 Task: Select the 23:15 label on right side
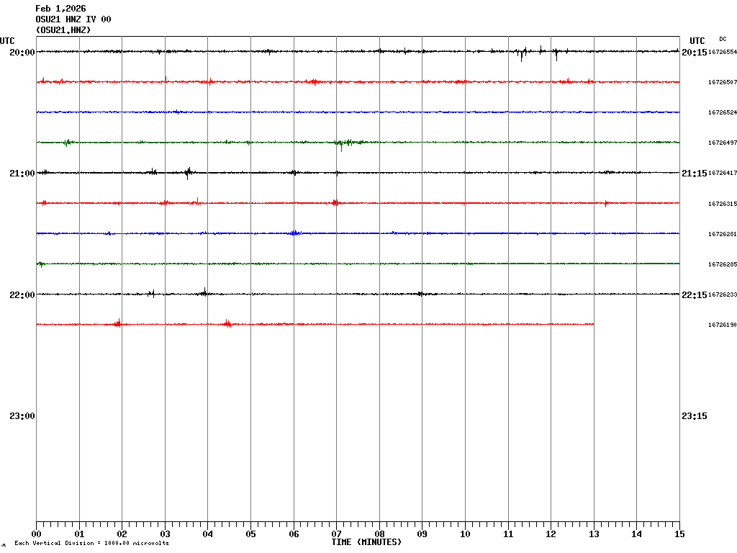tap(694, 416)
